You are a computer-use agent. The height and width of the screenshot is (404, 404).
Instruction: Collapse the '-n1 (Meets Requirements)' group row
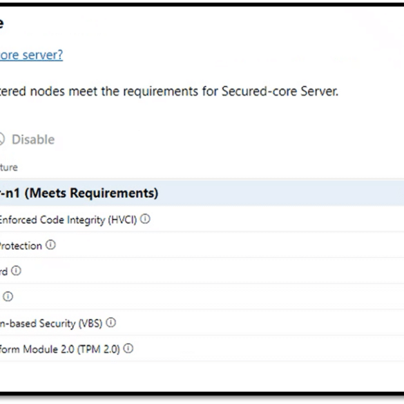pos(202,193)
